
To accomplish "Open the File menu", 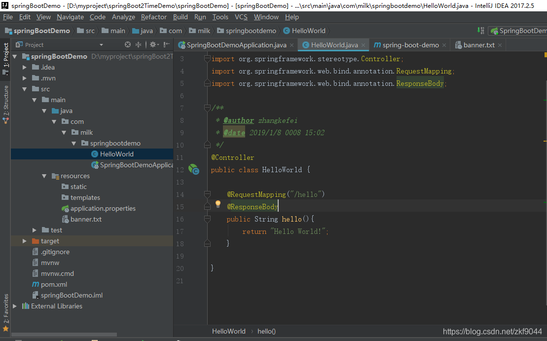I will click(x=8, y=17).
